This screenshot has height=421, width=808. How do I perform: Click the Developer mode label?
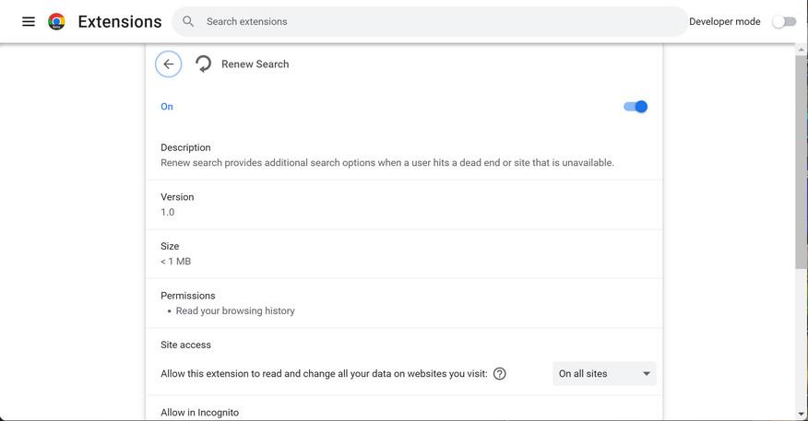click(x=724, y=21)
